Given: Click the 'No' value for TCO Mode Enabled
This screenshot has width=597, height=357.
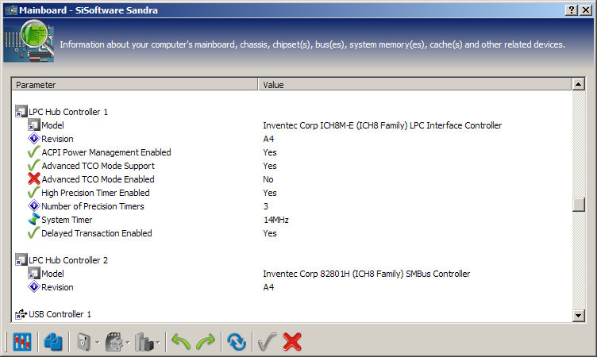Looking at the screenshot, I should pyautogui.click(x=268, y=179).
